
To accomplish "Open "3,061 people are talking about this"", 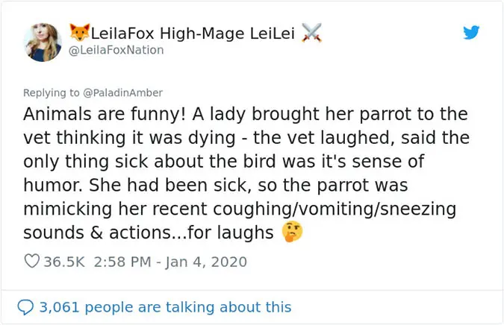I will (x=165, y=306).
